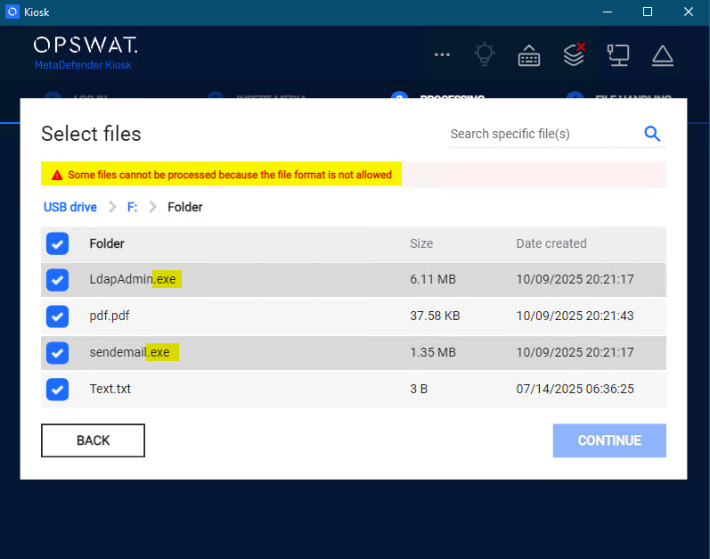Click the Date created column header
Screen dimensions: 710x559
(x=551, y=243)
